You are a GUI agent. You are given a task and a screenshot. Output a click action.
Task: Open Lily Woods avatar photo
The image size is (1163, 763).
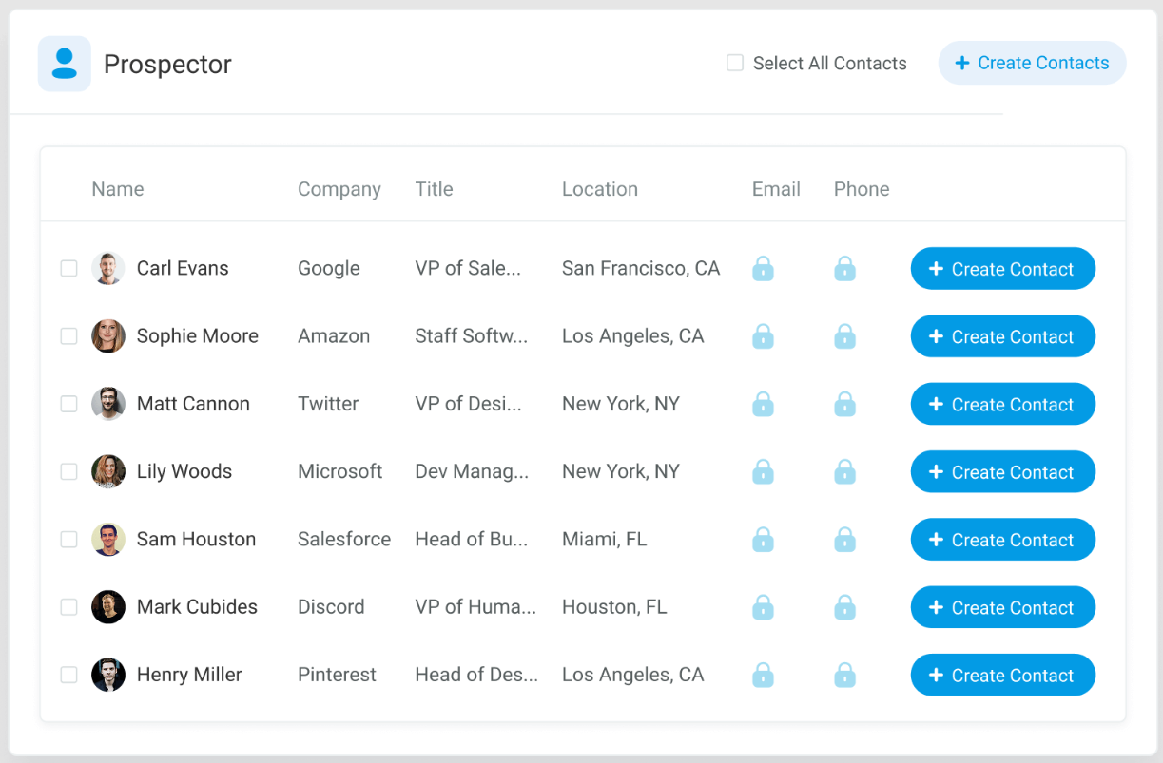tap(108, 471)
